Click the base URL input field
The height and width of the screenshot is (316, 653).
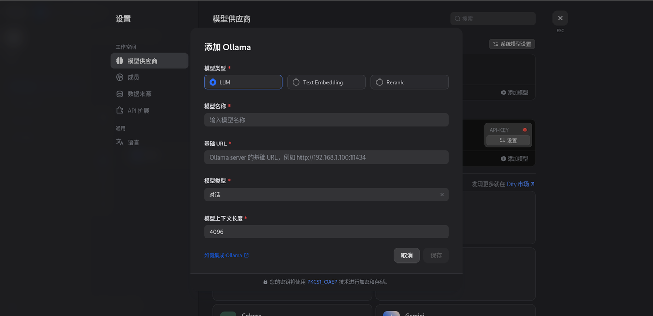click(326, 157)
